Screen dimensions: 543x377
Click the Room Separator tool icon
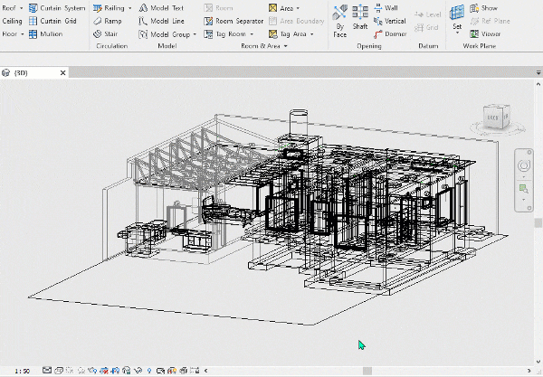208,21
